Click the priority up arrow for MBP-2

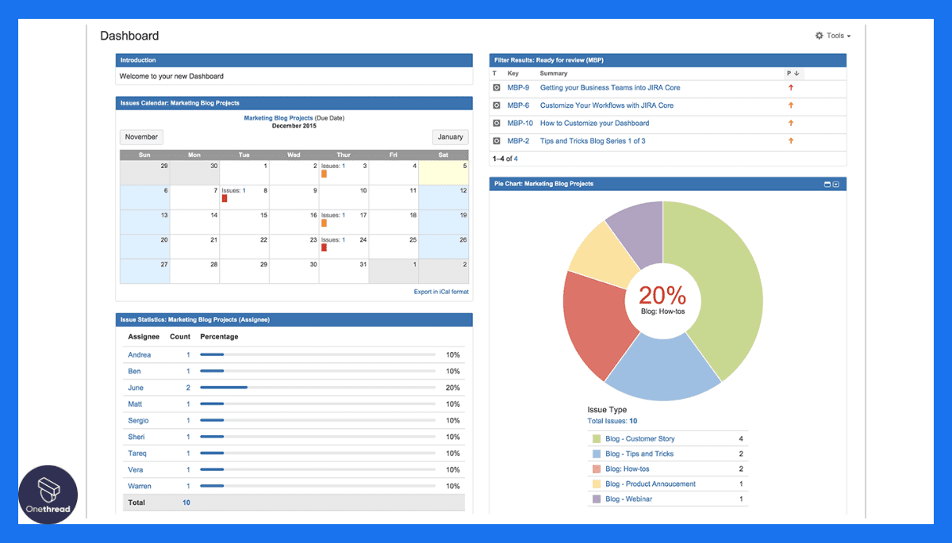coord(791,140)
